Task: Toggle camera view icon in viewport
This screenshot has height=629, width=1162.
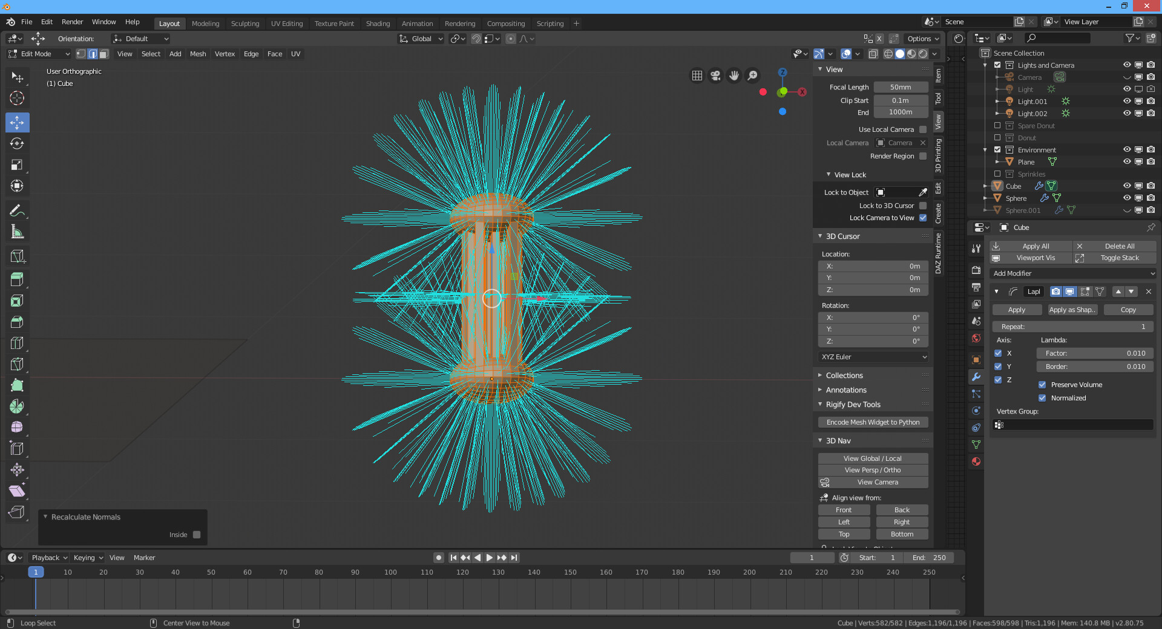Action: click(715, 76)
